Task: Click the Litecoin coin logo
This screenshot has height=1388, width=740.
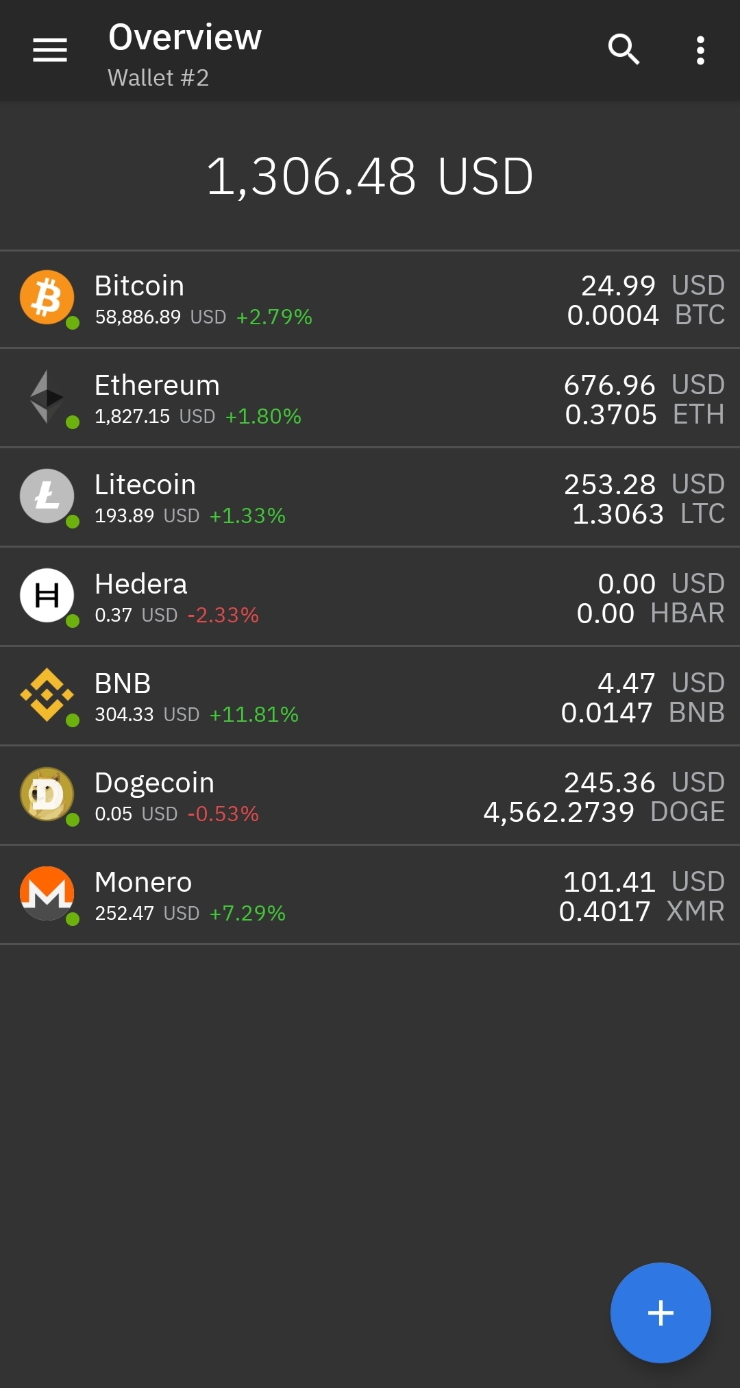Action: tap(47, 496)
